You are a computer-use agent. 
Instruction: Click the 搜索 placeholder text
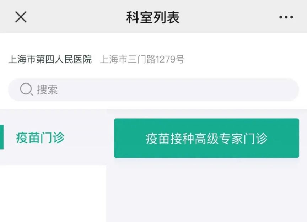tap(47, 90)
